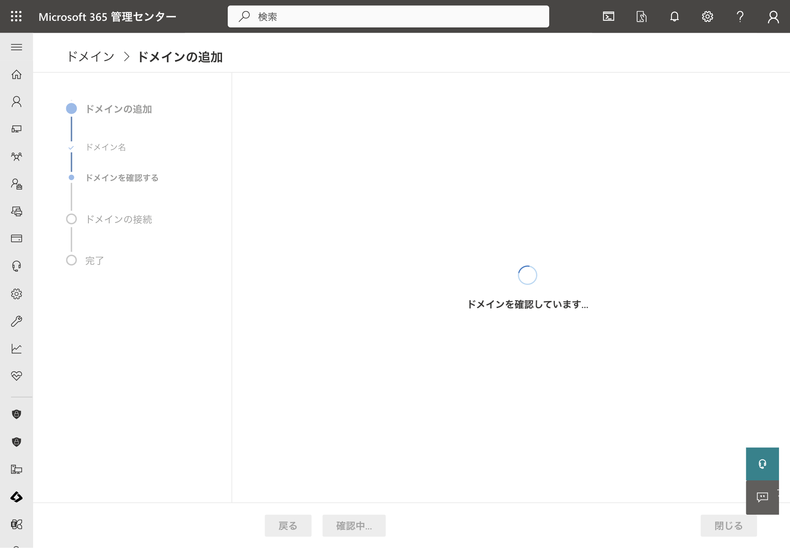Go to Home in the sidebar
790x549 pixels.
[16, 74]
